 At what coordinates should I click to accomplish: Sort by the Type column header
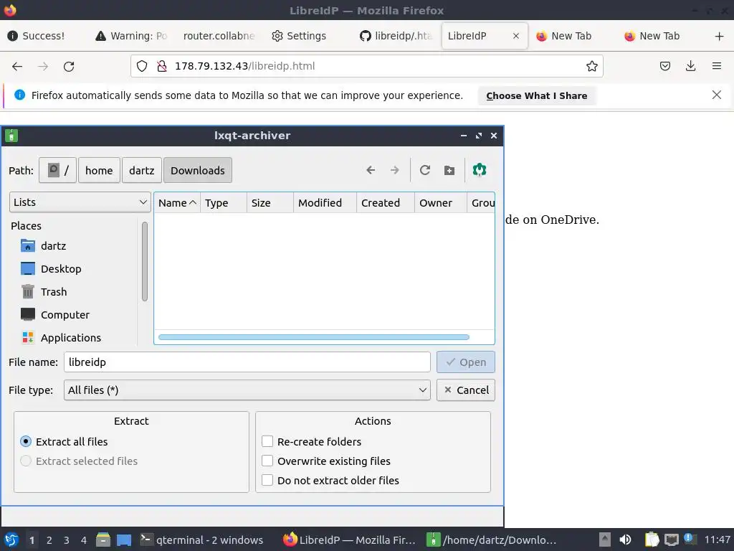coord(224,203)
